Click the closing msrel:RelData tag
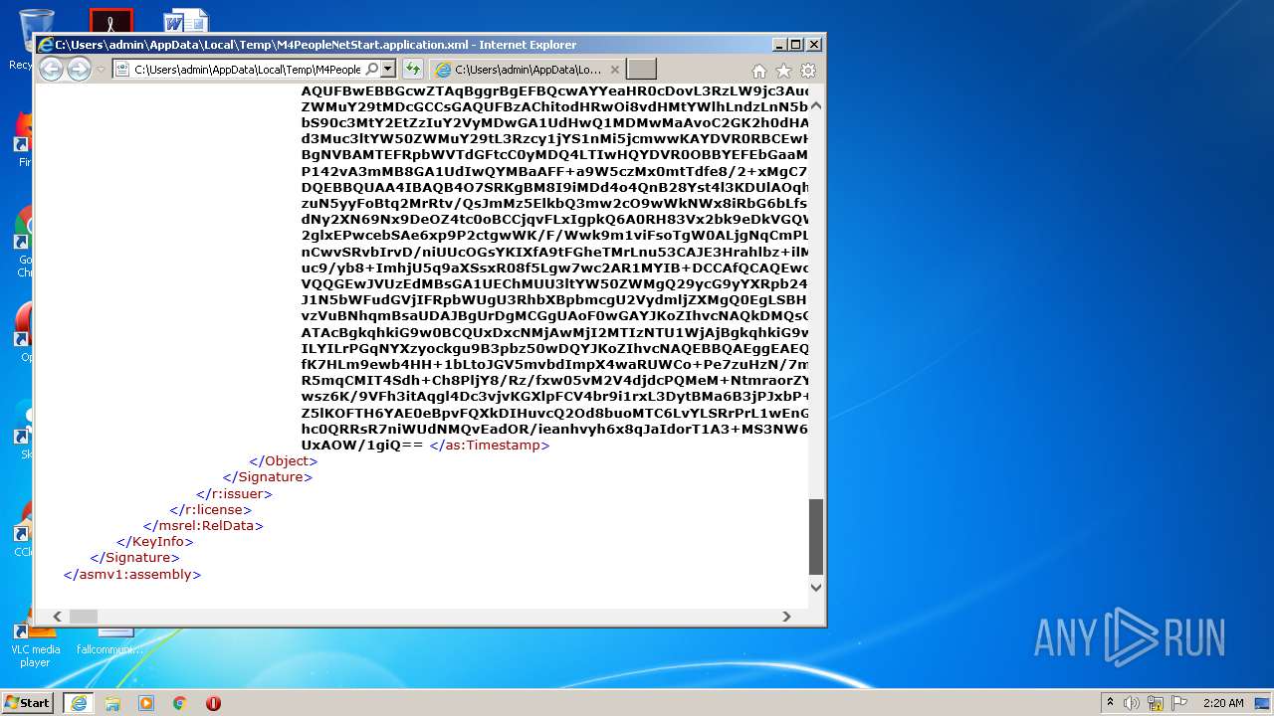Viewport: 1274px width, 716px height. coord(203,525)
